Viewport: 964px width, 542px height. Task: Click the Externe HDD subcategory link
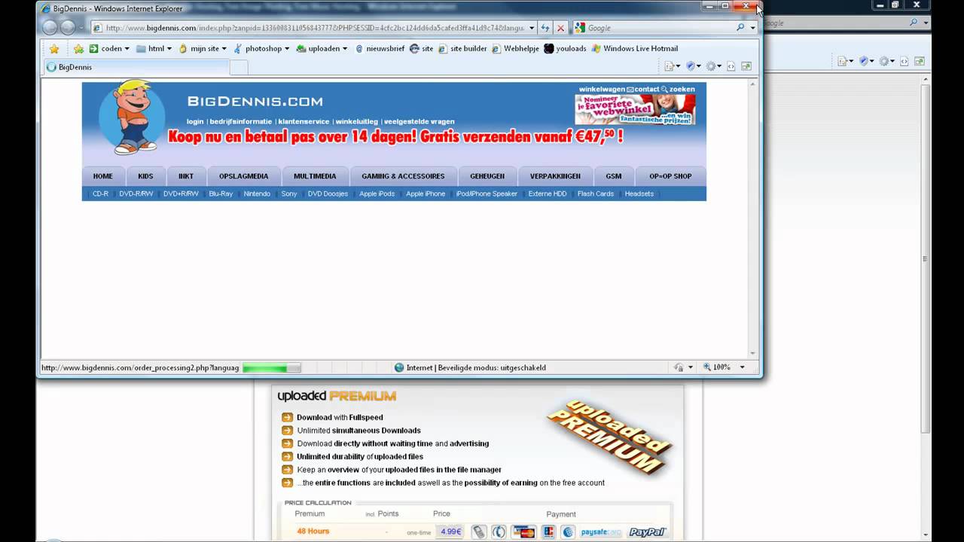coord(548,193)
